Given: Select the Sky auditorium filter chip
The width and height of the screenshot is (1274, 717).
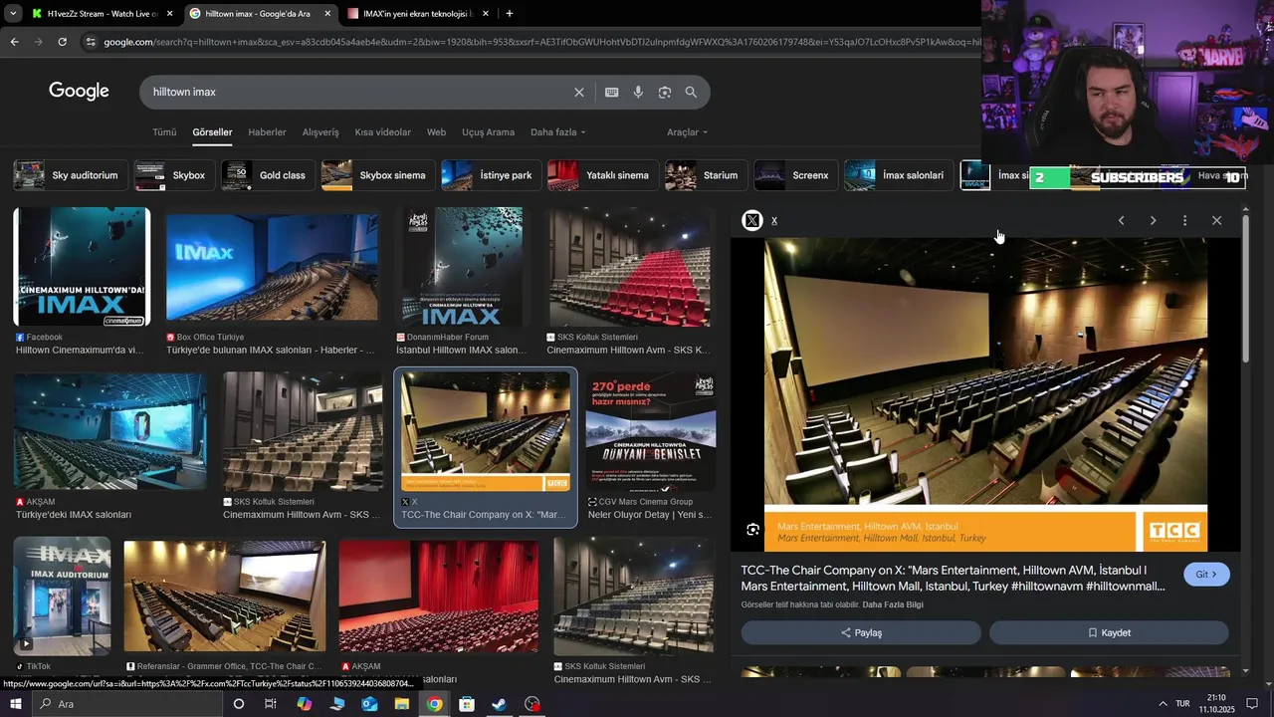Looking at the screenshot, I should tap(70, 175).
